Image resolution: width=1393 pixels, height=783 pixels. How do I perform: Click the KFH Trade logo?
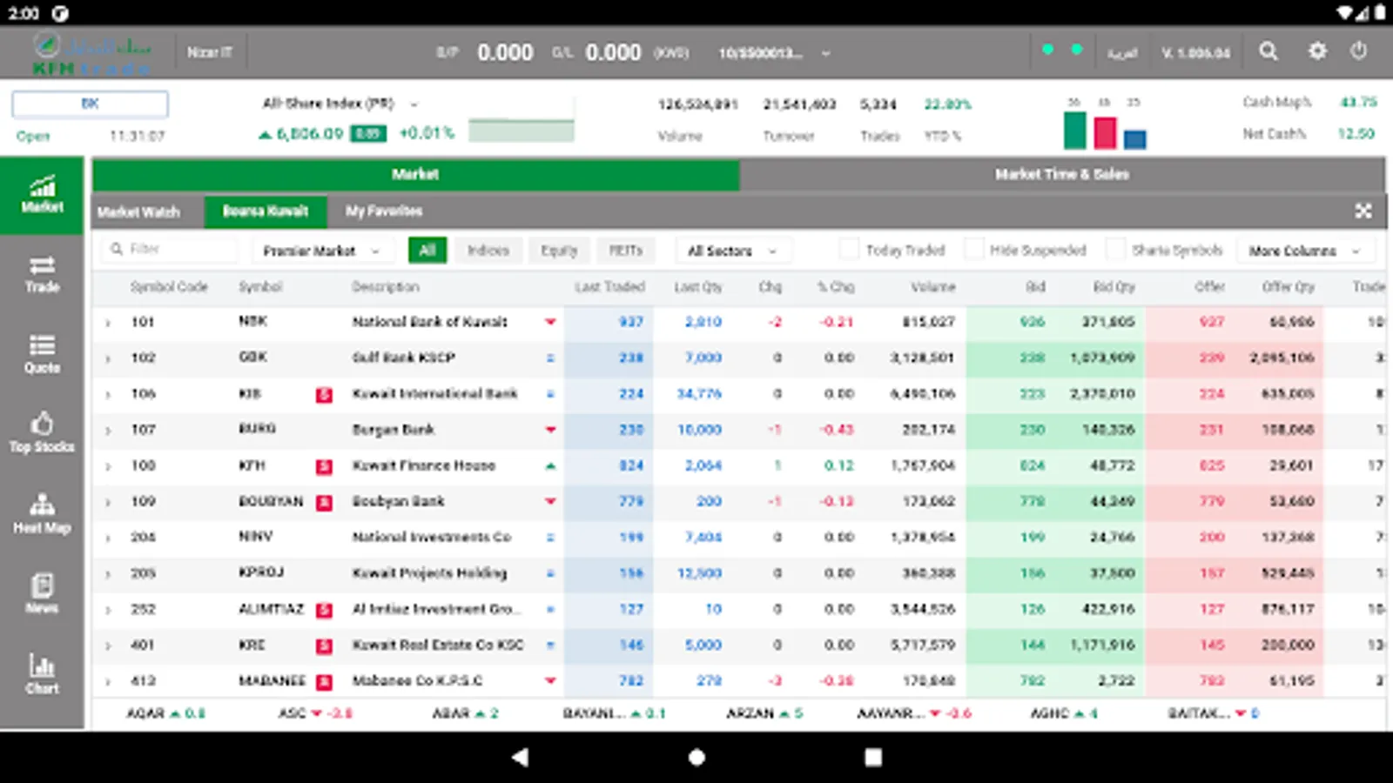[x=91, y=53]
